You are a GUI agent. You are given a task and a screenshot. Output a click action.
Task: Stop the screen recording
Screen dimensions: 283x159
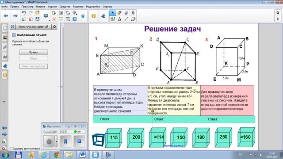(79, 141)
